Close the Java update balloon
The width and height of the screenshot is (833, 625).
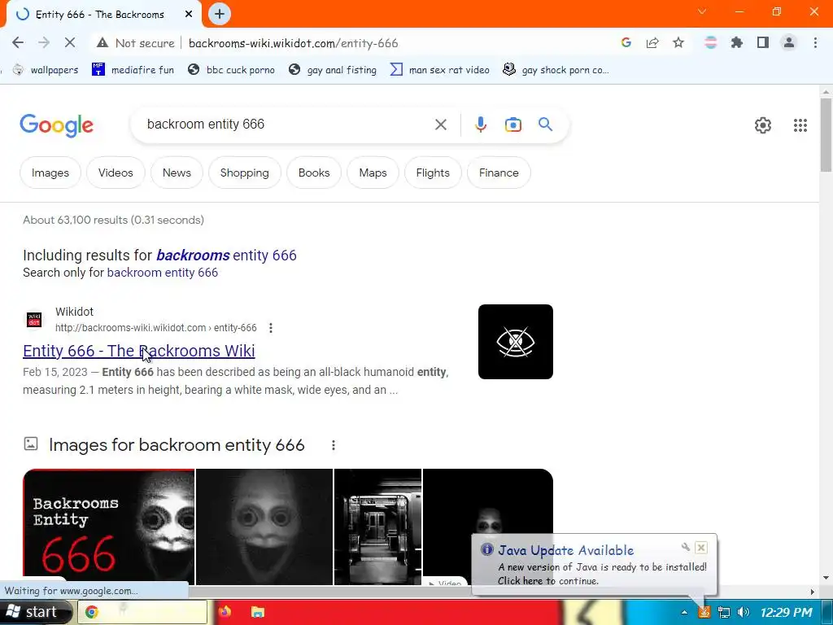click(701, 548)
